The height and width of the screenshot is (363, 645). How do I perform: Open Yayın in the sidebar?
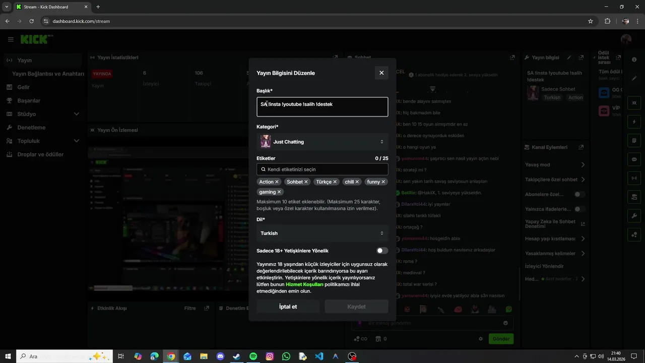pos(43,60)
